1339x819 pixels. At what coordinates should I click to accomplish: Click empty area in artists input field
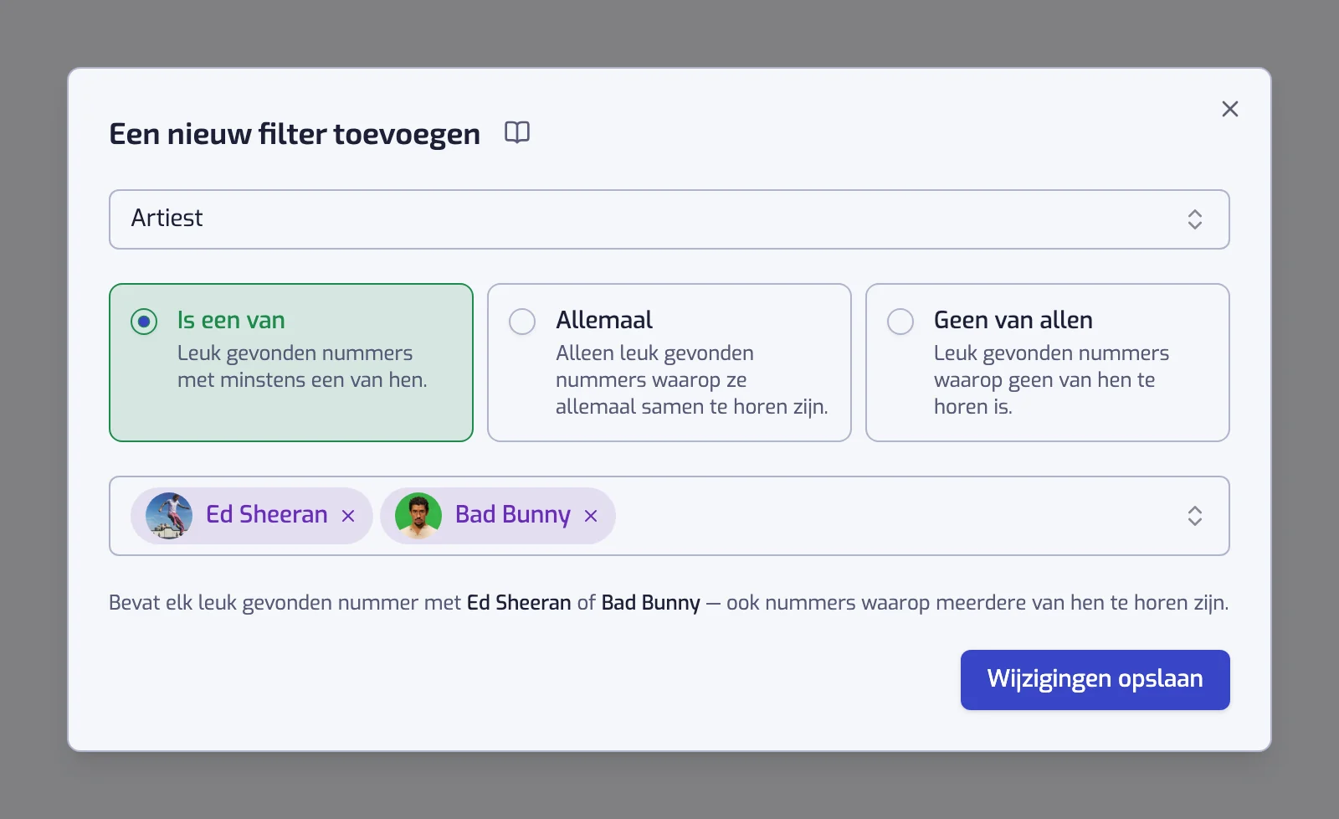pyautogui.click(x=895, y=516)
